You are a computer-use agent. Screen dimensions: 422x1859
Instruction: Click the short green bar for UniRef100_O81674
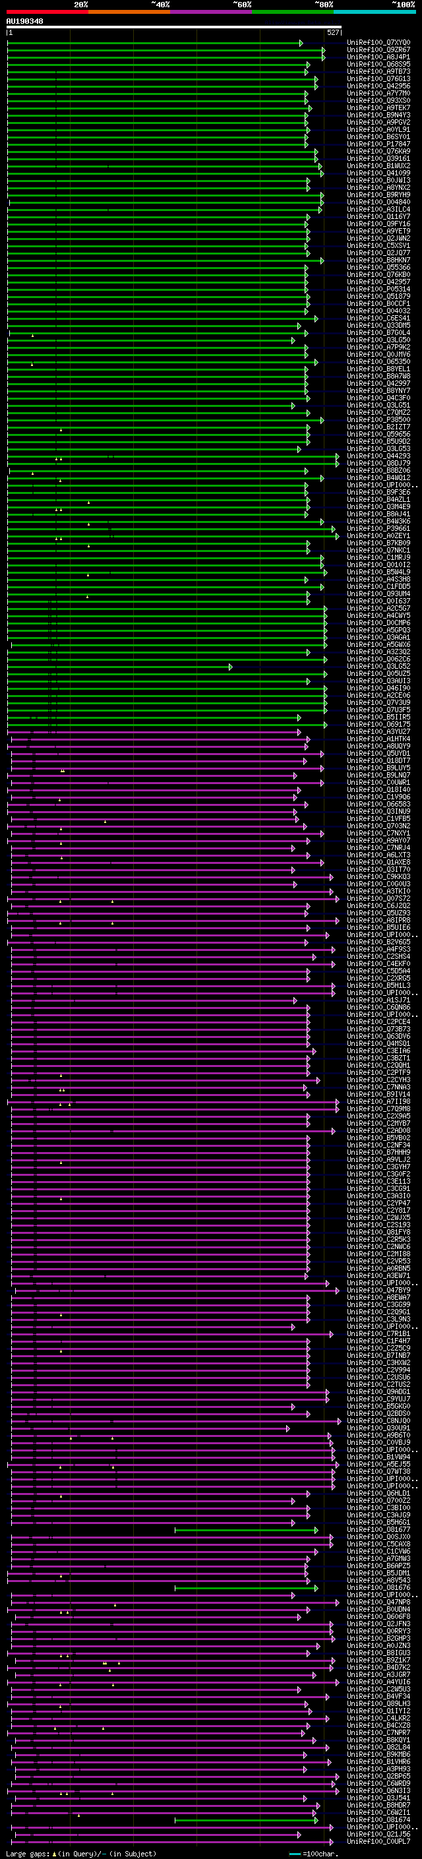(x=246, y=1820)
